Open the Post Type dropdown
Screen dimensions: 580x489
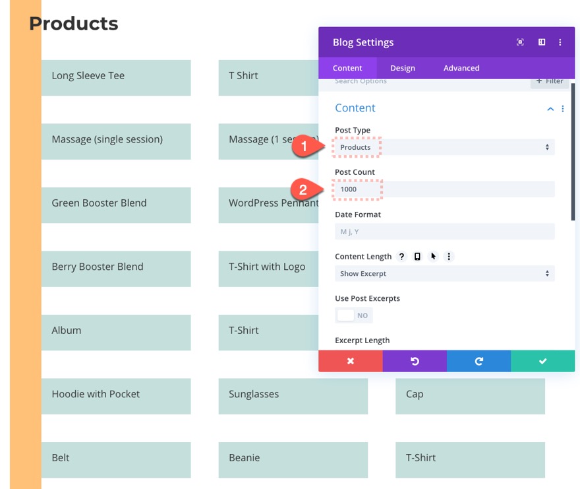coord(444,147)
